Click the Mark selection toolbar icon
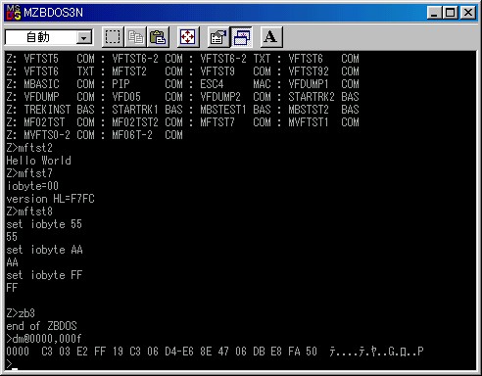 (x=113, y=37)
